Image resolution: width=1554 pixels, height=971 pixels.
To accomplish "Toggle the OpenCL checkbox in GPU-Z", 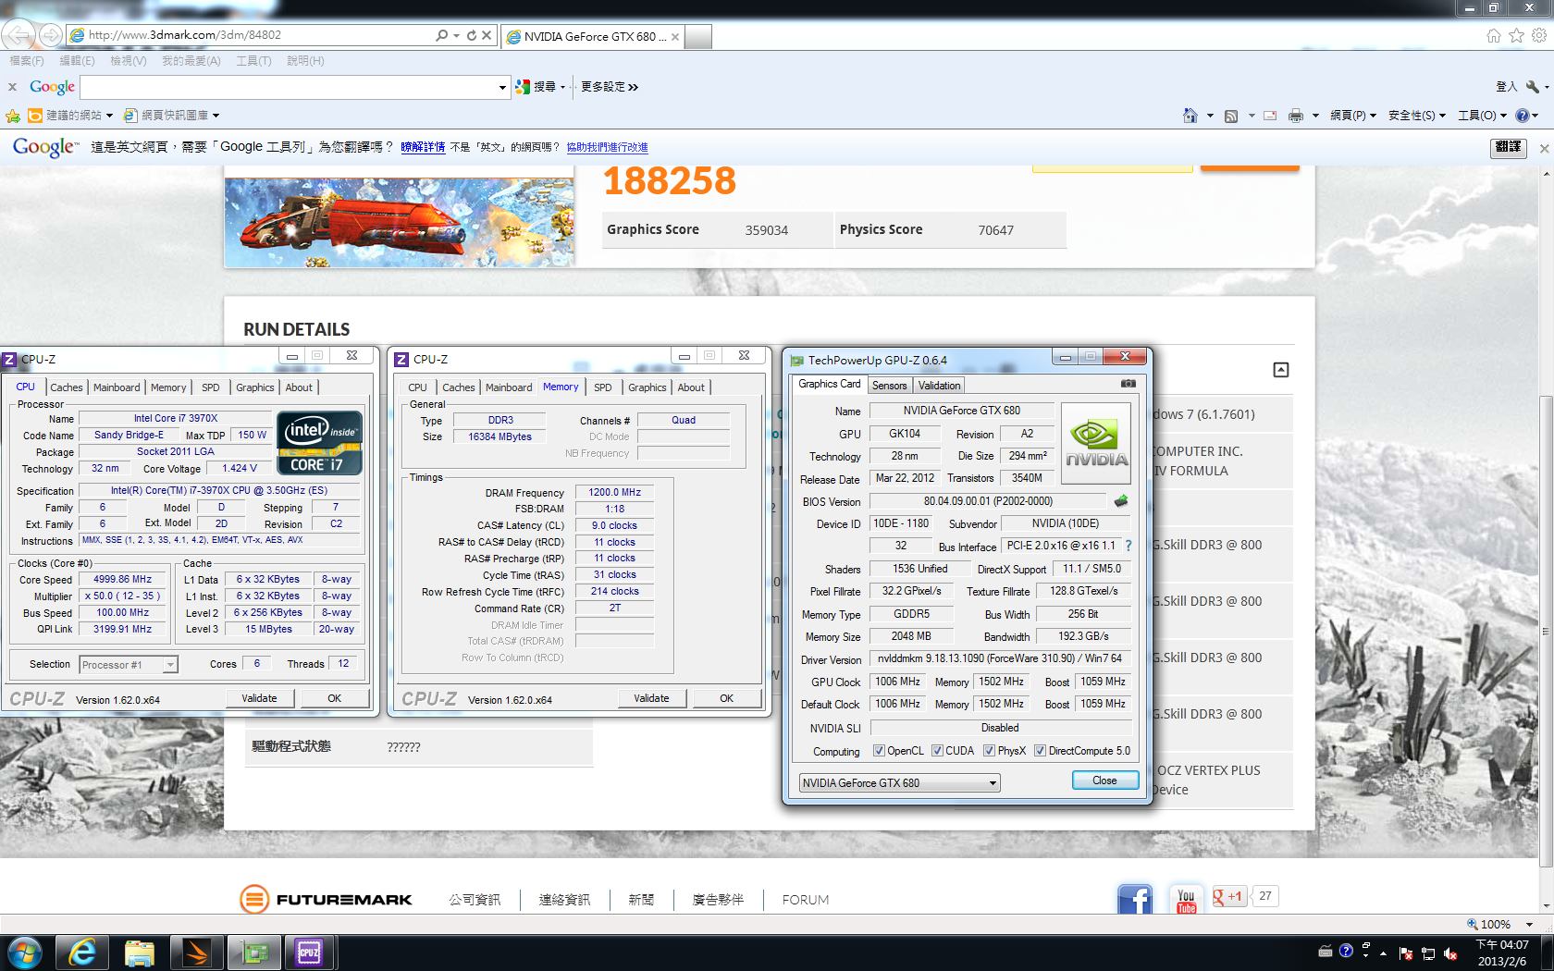I will point(879,751).
